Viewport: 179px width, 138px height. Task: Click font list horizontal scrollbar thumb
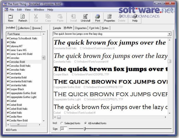click(19, 125)
